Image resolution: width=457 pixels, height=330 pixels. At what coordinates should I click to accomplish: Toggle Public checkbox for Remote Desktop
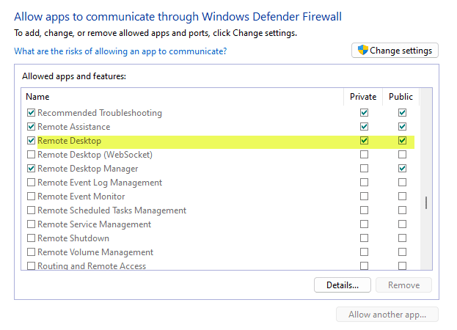(402, 141)
